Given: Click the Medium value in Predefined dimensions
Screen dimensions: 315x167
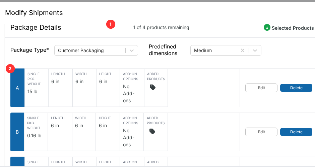Looking at the screenshot, I should point(203,50).
